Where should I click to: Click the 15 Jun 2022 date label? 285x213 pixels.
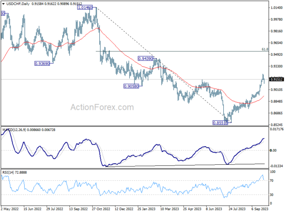(32, 209)
